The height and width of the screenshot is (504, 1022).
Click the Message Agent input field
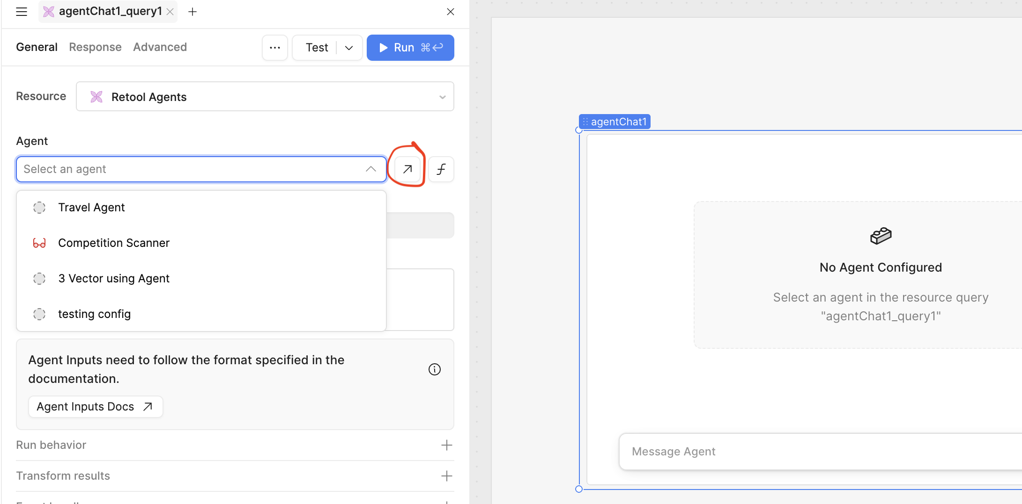820,452
